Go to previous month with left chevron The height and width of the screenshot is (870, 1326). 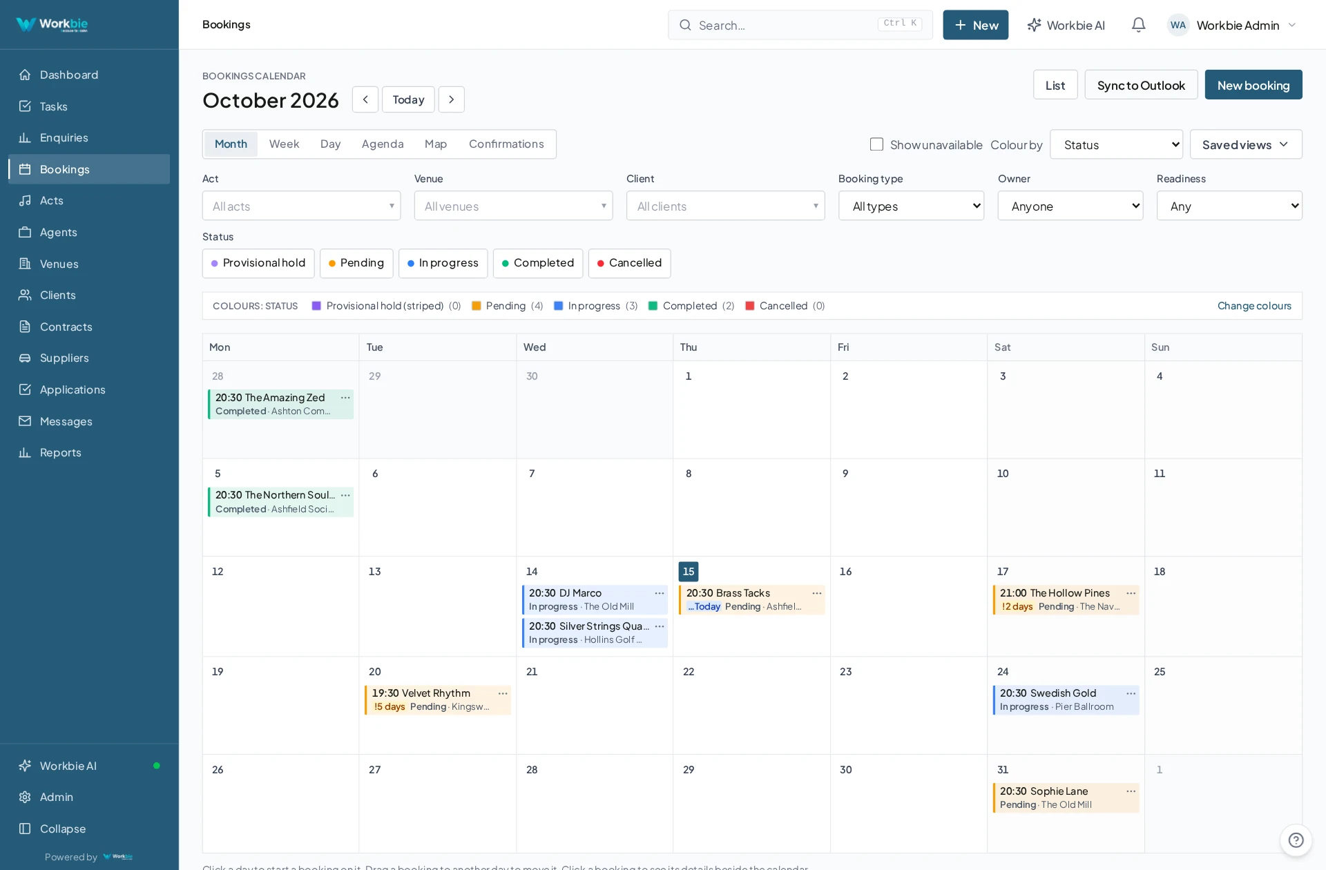point(365,99)
